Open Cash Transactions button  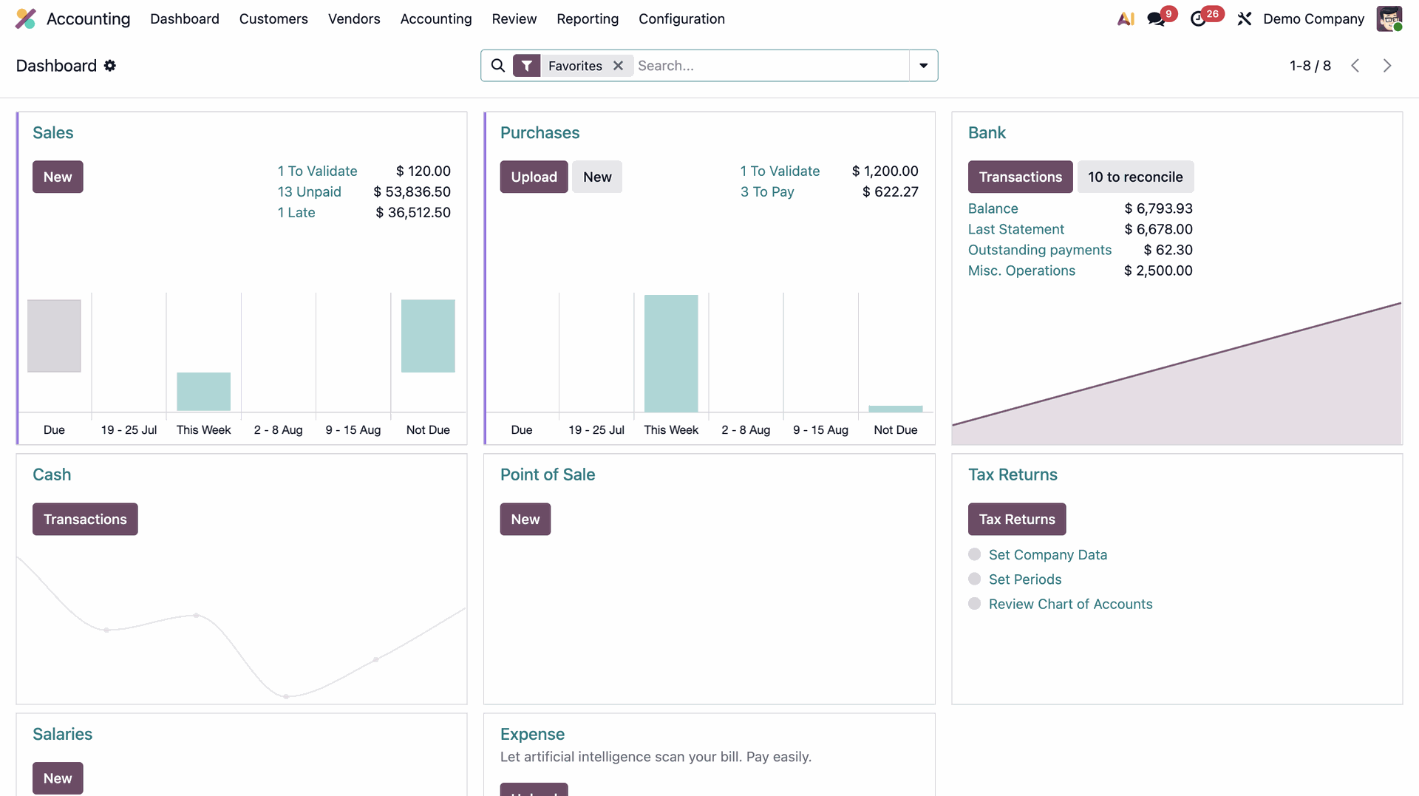[85, 519]
